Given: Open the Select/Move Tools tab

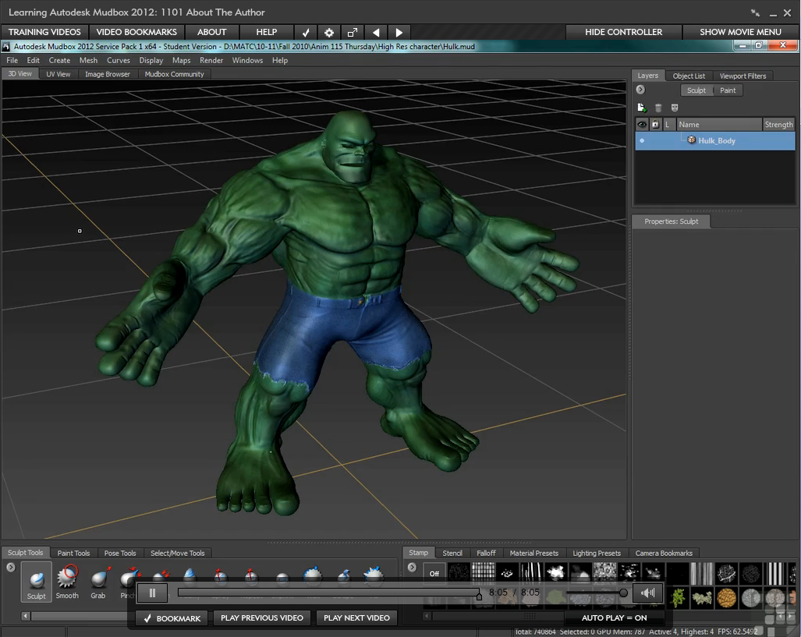Looking at the screenshot, I should point(177,554).
